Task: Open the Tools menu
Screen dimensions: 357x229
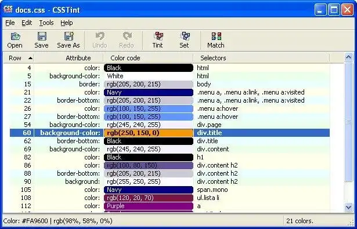Action: coord(46,23)
